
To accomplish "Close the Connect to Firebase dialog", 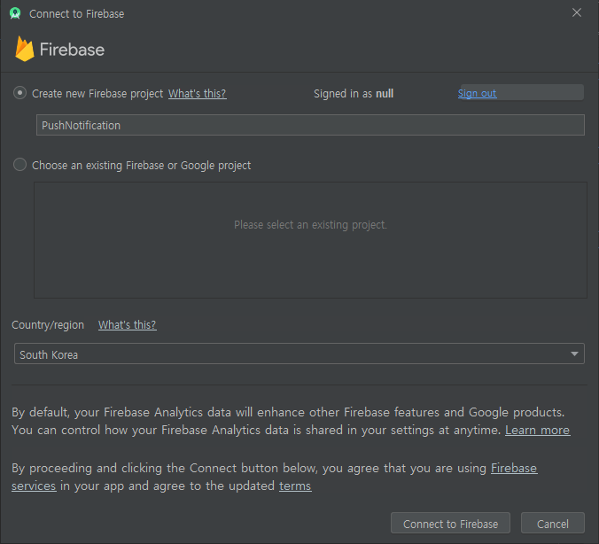I will (577, 12).
